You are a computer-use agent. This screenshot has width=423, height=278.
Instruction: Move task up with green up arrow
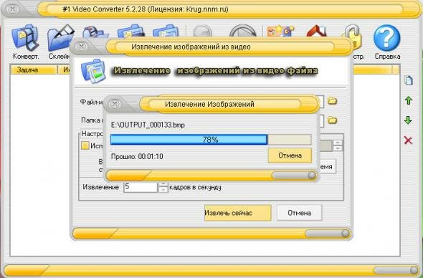click(x=409, y=100)
